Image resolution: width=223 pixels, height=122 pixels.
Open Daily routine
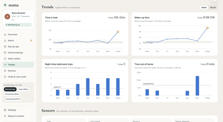coord(18,59)
